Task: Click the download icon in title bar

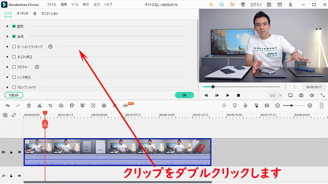Action: tap(291, 4)
